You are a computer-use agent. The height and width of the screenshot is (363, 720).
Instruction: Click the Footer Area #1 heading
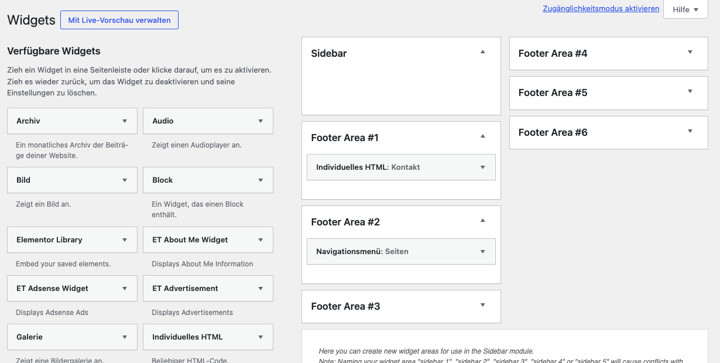[345, 138]
